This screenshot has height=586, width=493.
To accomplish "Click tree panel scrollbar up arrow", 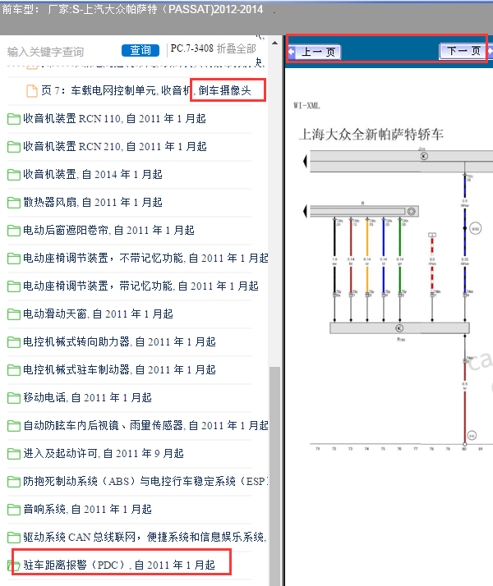I will click(x=275, y=43).
